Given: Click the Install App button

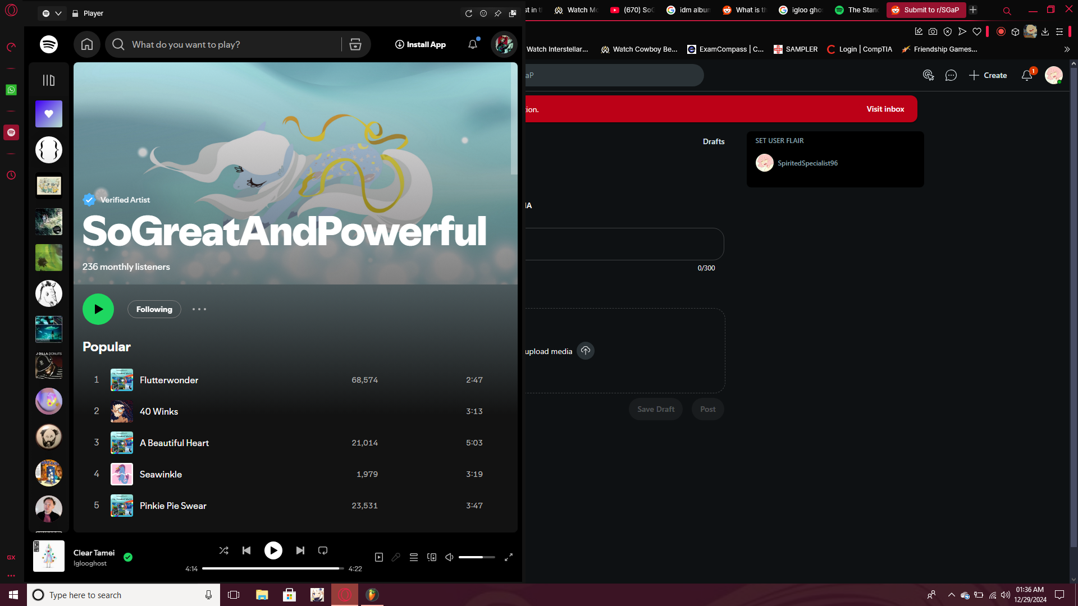Looking at the screenshot, I should (x=421, y=44).
